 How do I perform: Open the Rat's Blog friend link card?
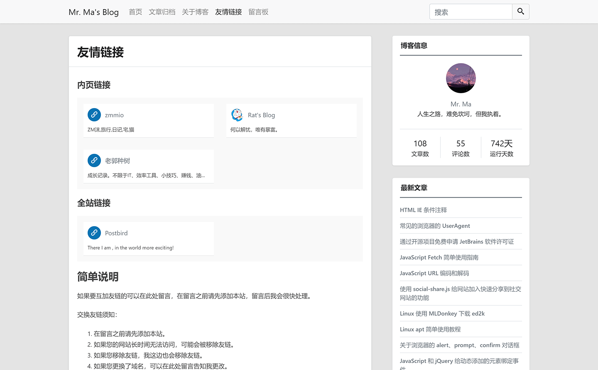(292, 121)
